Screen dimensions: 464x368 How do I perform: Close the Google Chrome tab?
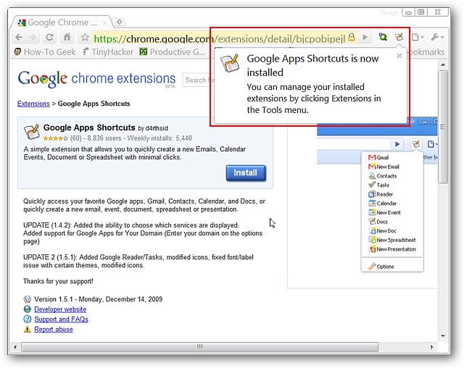point(104,23)
